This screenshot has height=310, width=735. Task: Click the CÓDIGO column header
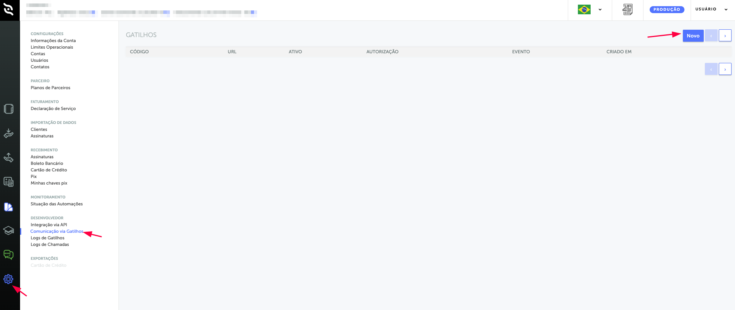[x=139, y=52]
